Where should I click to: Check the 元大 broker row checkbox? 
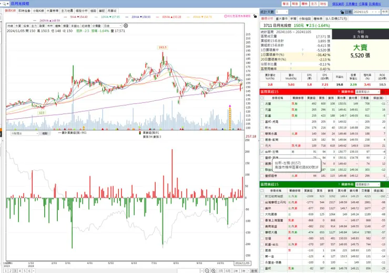point(262,145)
